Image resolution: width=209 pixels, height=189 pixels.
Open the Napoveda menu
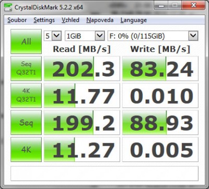(100, 20)
